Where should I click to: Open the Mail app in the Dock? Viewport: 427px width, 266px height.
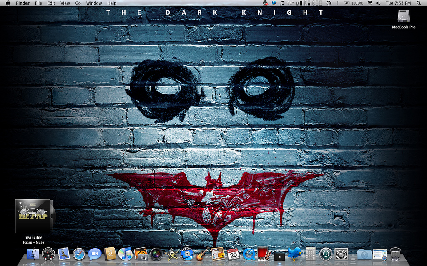click(x=64, y=254)
